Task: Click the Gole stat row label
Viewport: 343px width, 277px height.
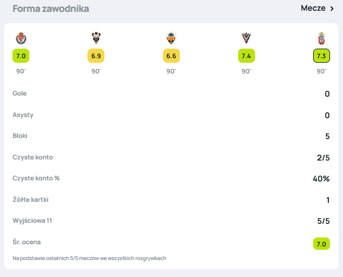Action: tap(20, 93)
